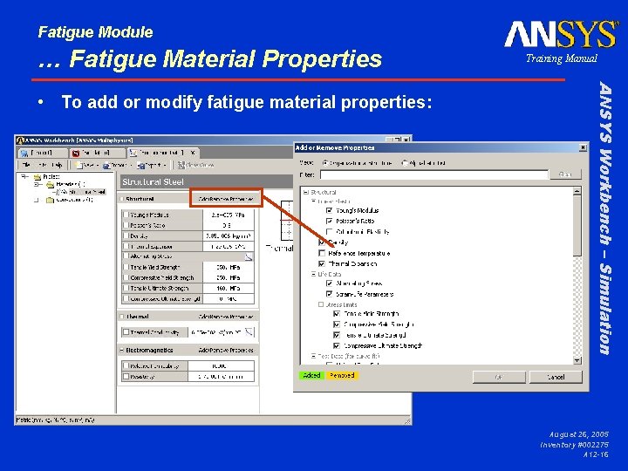This screenshot has width=628, height=471.
Task: Click the Structural Steel material icon in the tree
Action: 64,192
